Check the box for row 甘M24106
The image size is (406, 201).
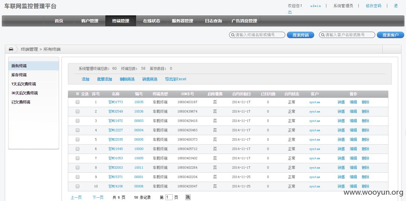tap(78, 186)
